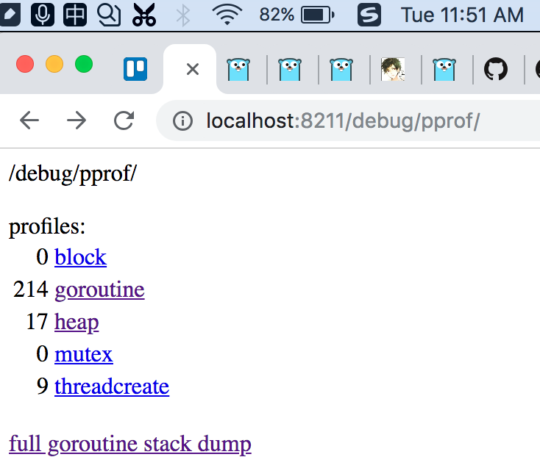Image resolution: width=540 pixels, height=457 pixels.
Task: Close the current pprof tab
Action: (x=193, y=70)
